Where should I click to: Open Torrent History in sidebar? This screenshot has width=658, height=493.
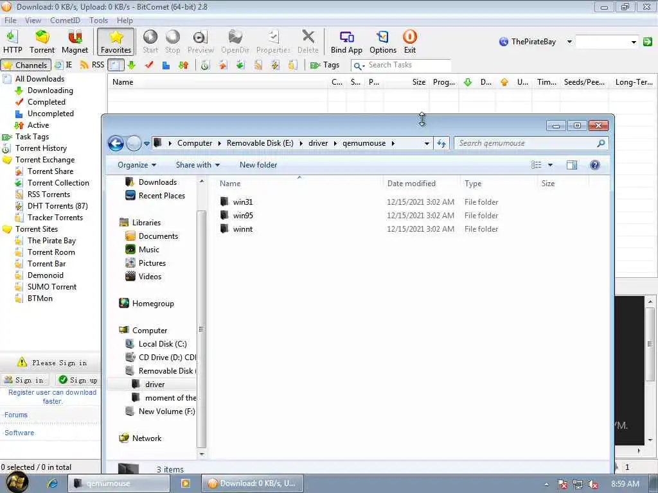[x=40, y=148]
